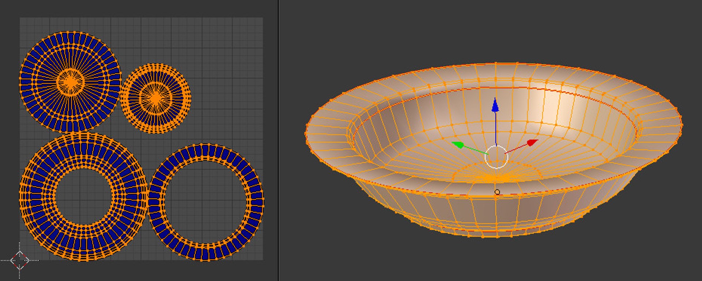Select the largest solid disc UV island

point(70,82)
